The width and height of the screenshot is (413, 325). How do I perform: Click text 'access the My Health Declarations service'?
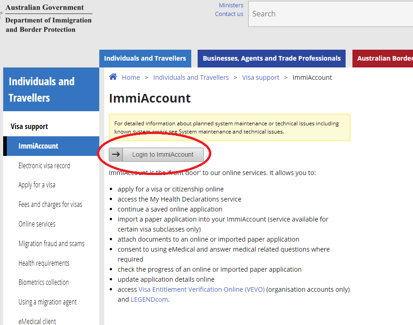coord(179,199)
